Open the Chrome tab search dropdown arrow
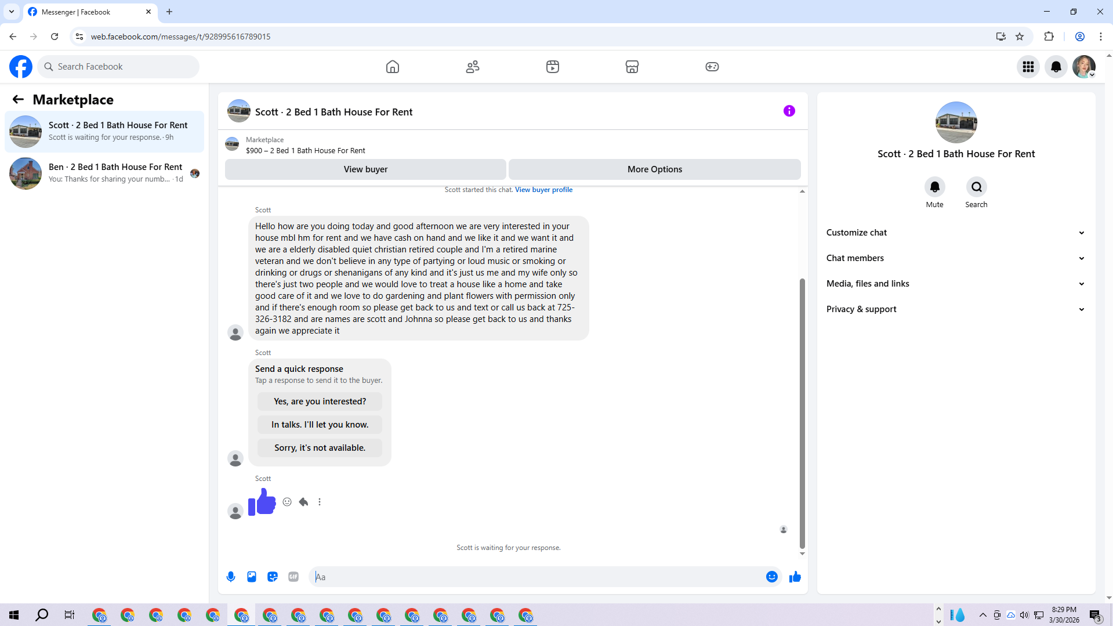This screenshot has width=1113, height=626. coord(12,12)
